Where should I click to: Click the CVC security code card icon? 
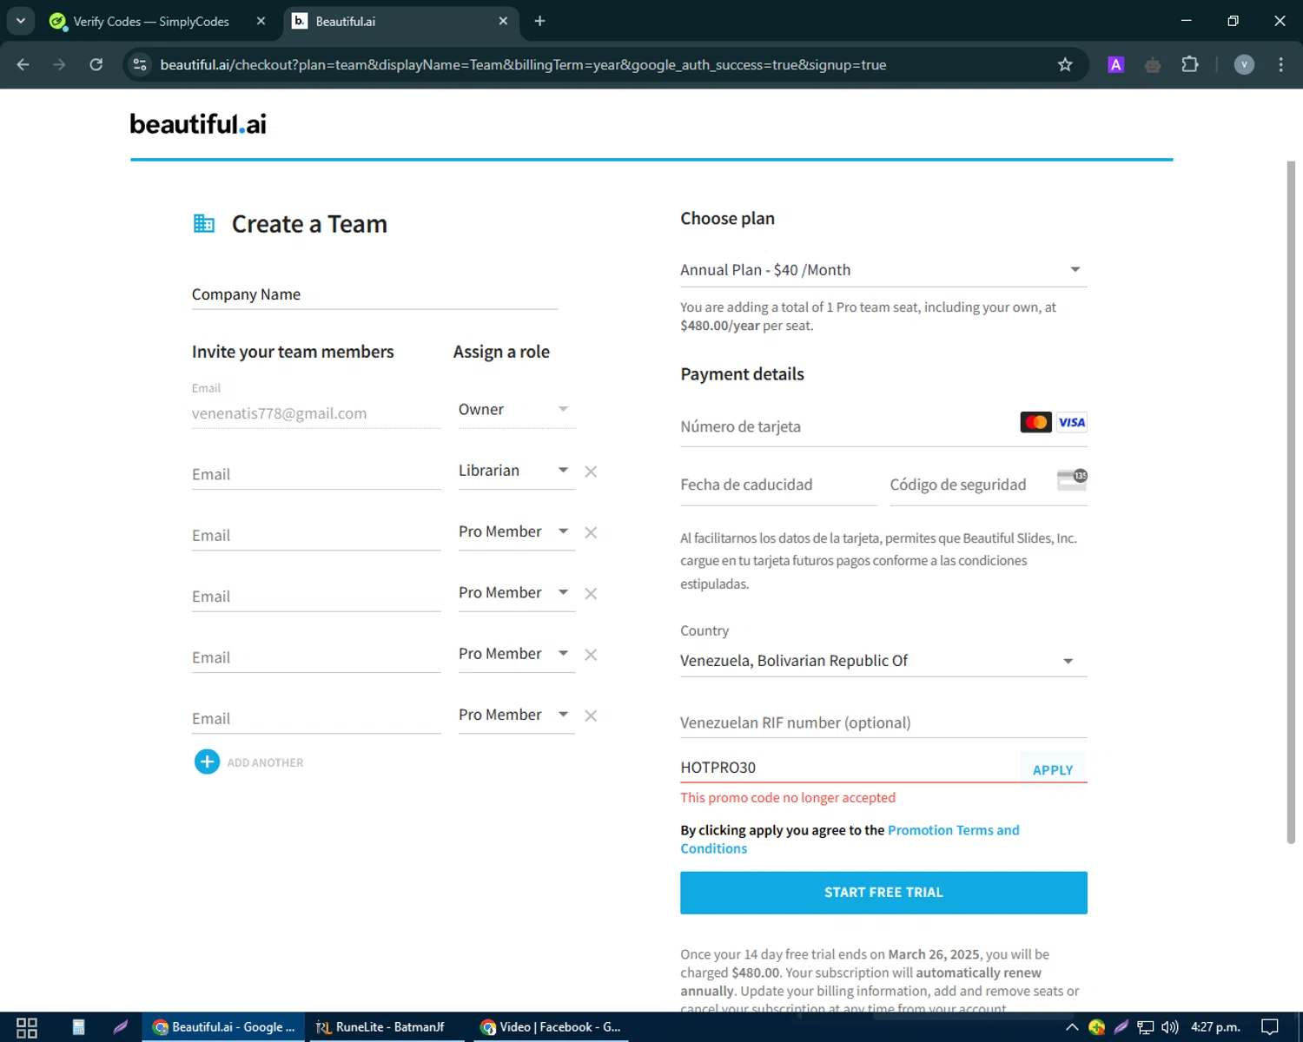click(1072, 479)
